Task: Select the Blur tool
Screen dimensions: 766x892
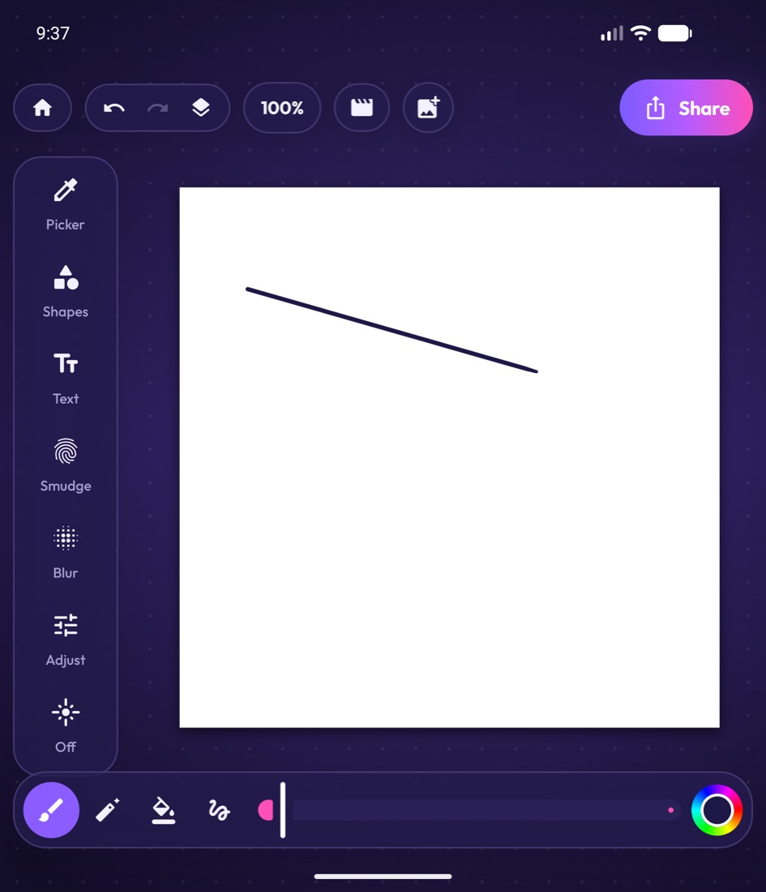Action: pyautogui.click(x=66, y=553)
